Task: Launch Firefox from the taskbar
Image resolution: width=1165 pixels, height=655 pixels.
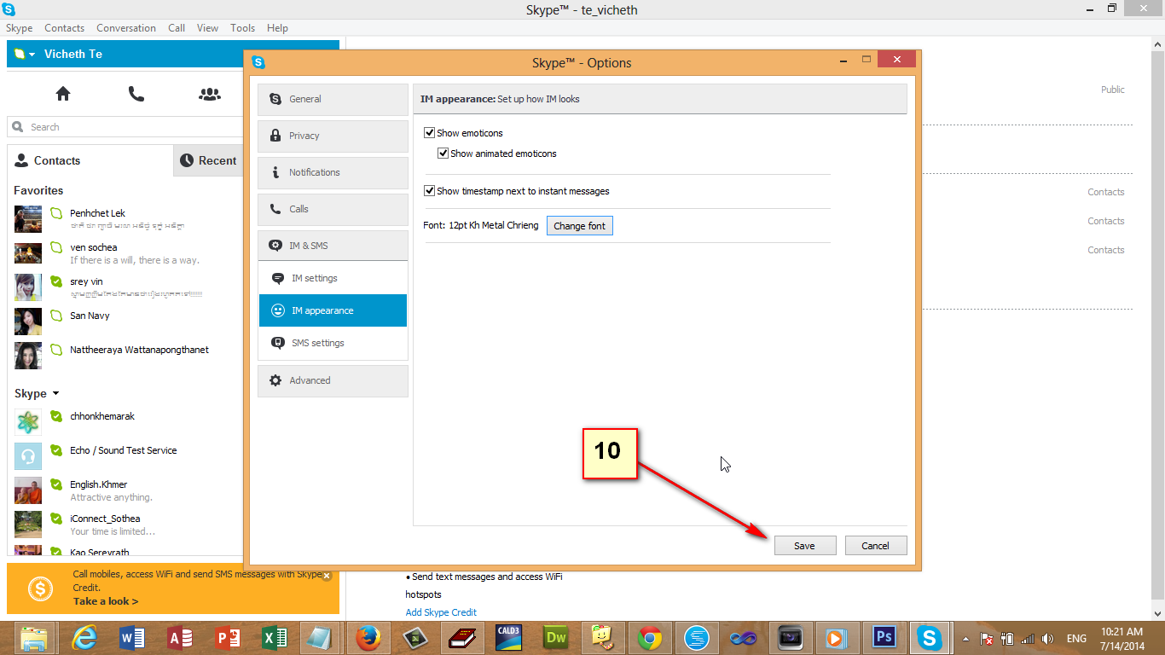Action: click(x=368, y=638)
